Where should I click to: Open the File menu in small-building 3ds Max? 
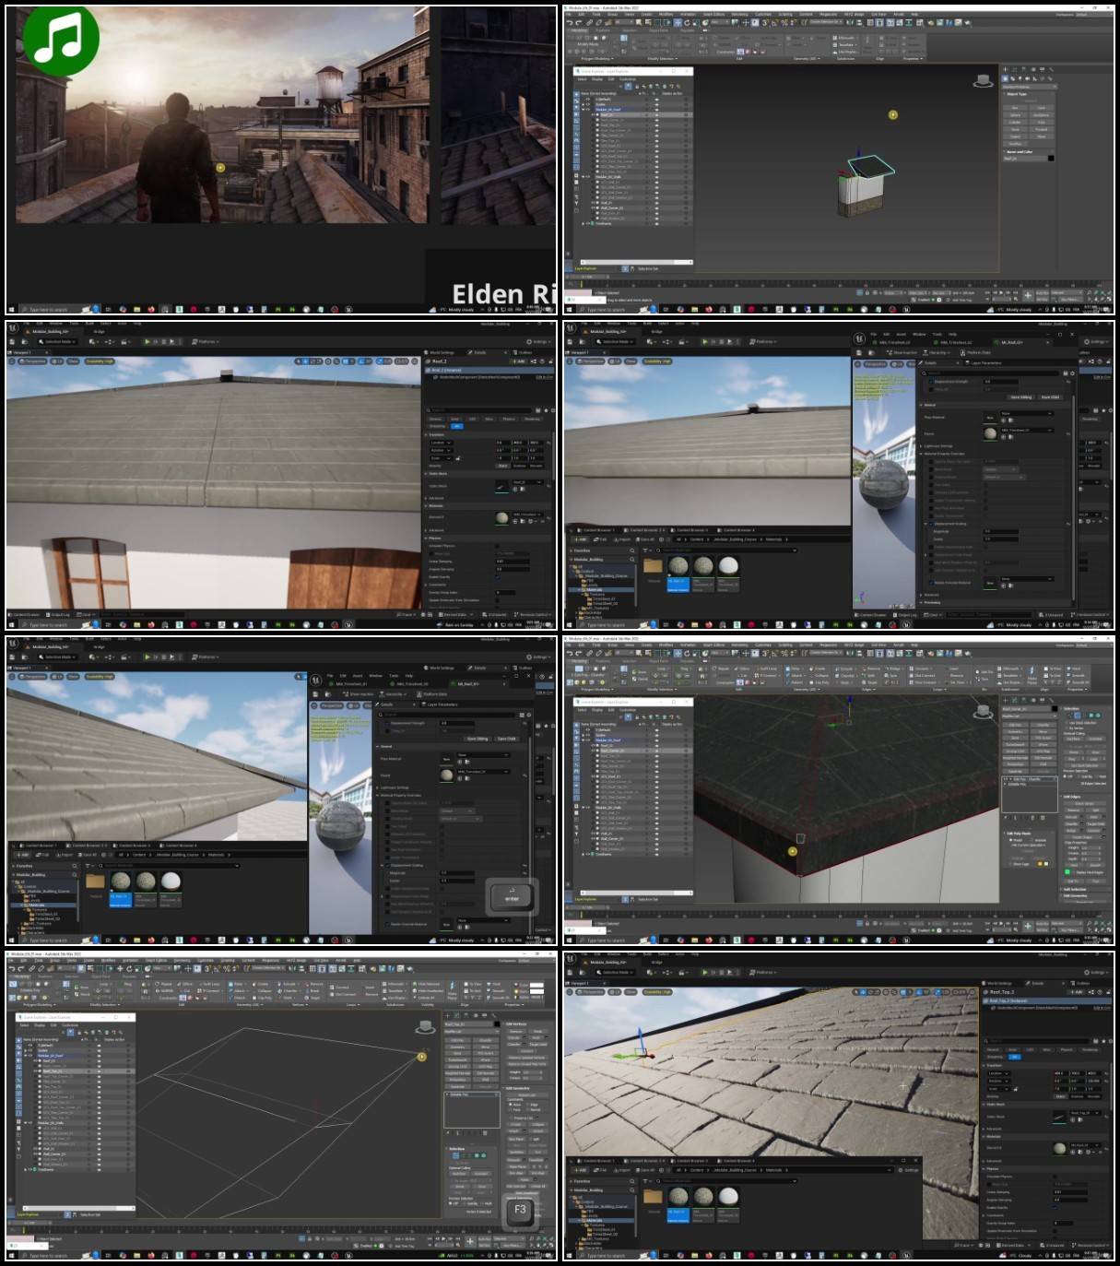570,14
